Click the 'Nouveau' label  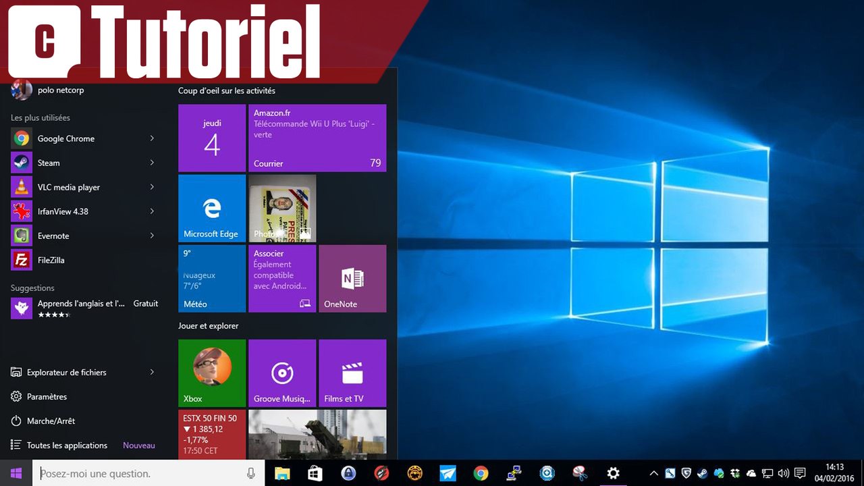click(x=139, y=446)
